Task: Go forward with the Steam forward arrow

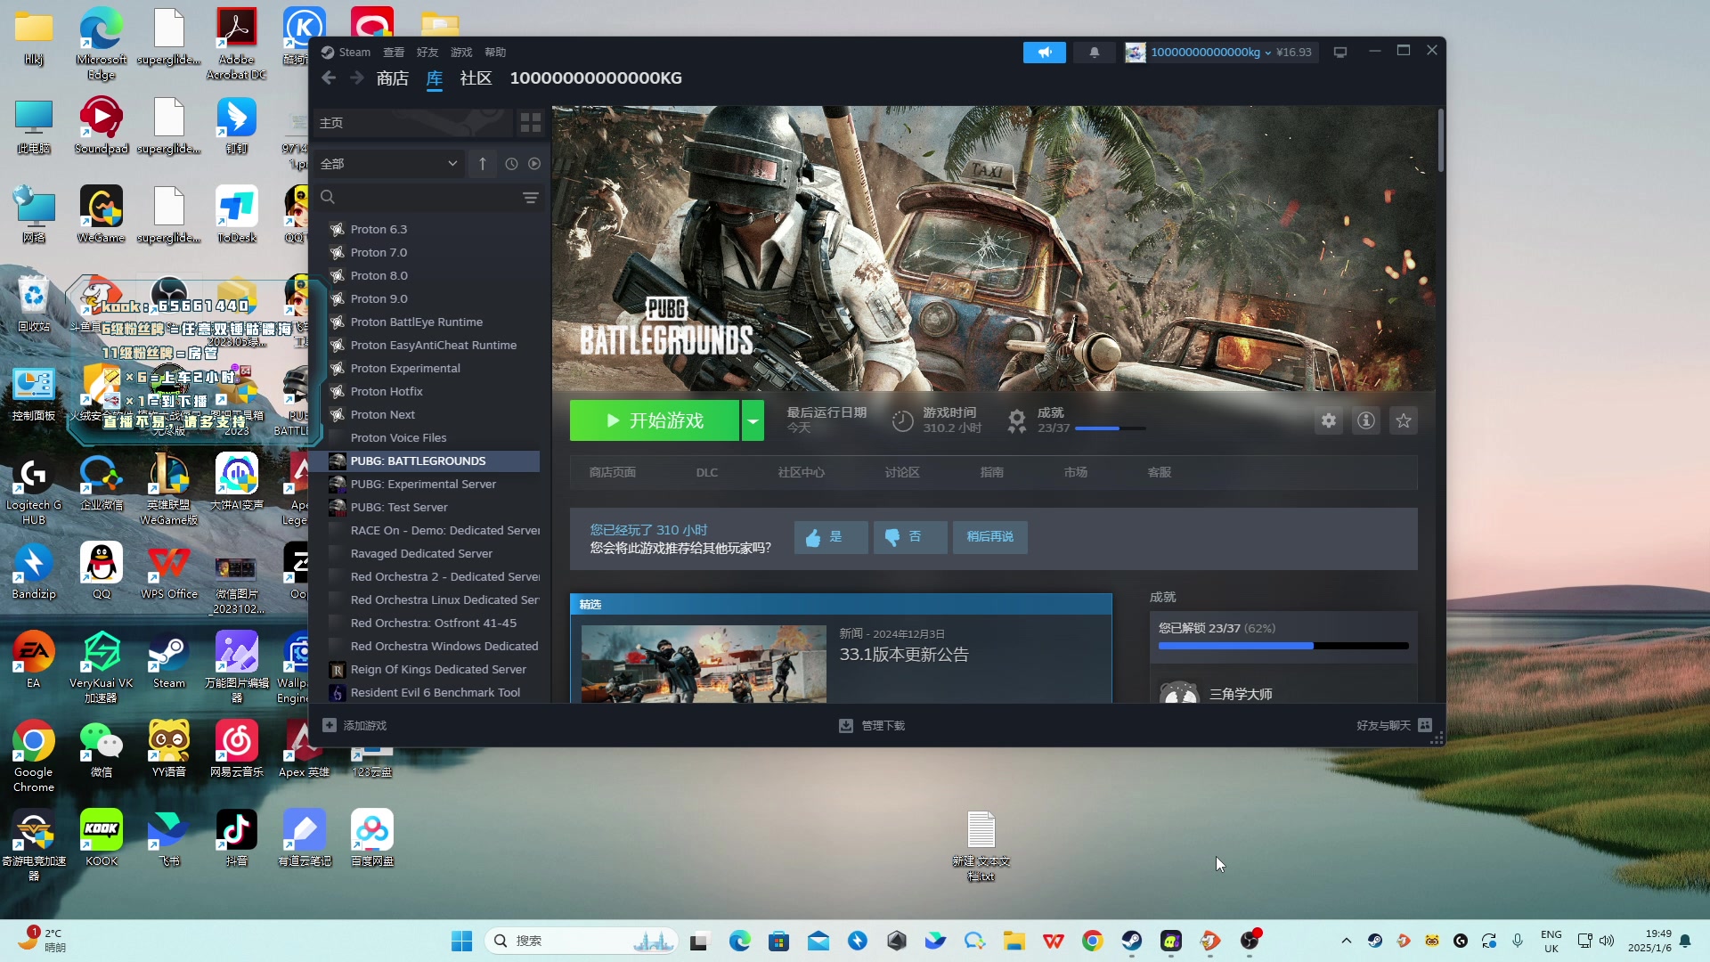Action: pos(357,78)
